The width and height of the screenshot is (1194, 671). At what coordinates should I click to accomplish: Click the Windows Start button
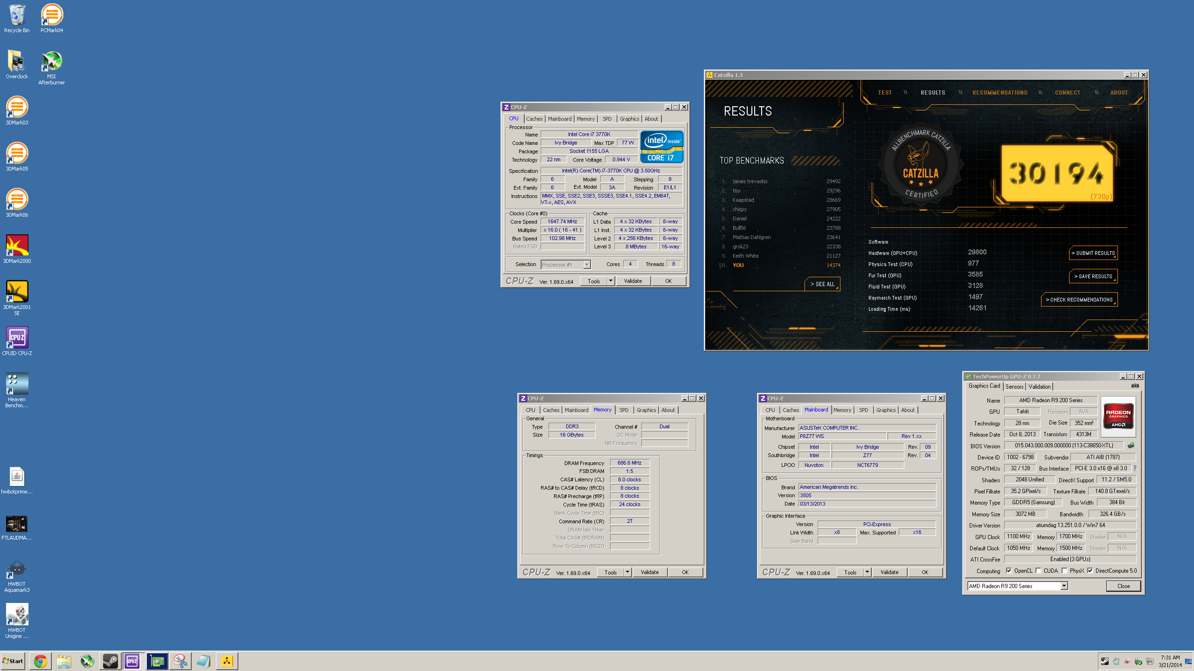tap(13, 661)
